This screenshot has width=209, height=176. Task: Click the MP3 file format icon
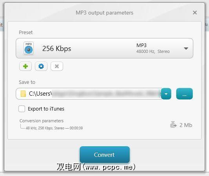[x=29, y=48]
